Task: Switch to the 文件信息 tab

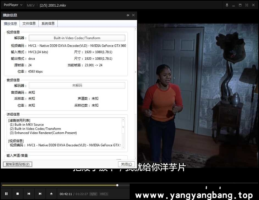Action: 29,24
